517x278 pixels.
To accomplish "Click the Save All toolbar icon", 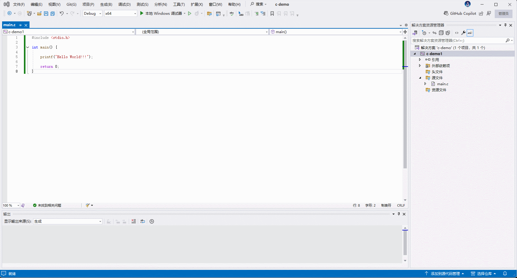I will point(53,14).
